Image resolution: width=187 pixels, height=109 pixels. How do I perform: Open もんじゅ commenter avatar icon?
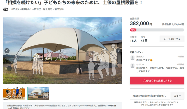[132, 66]
